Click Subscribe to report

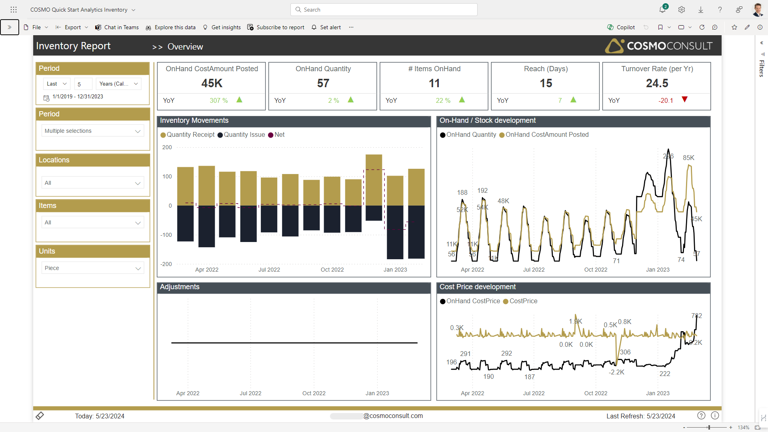tap(276, 27)
